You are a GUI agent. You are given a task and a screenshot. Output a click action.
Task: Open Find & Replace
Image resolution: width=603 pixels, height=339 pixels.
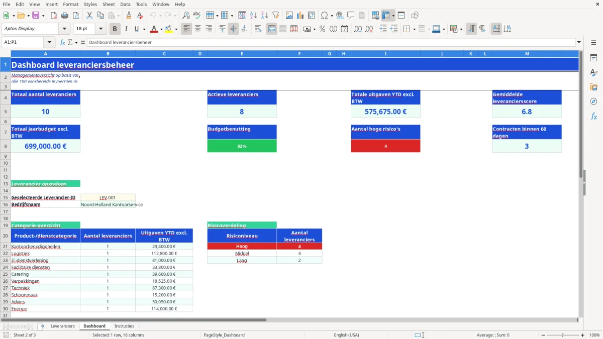[x=186, y=16]
